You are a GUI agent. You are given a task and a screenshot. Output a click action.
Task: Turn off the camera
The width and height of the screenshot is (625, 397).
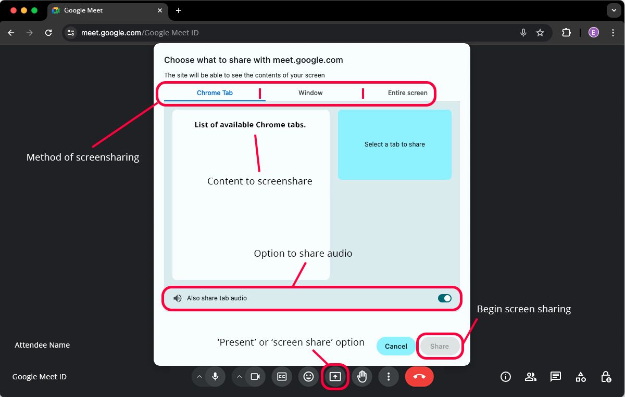255,376
